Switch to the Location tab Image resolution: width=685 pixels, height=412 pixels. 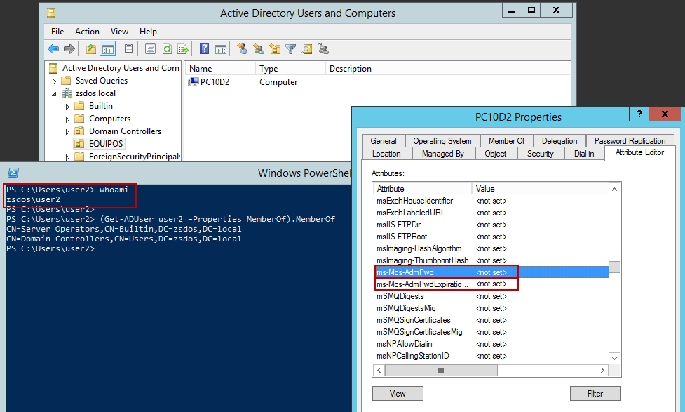pos(386,154)
